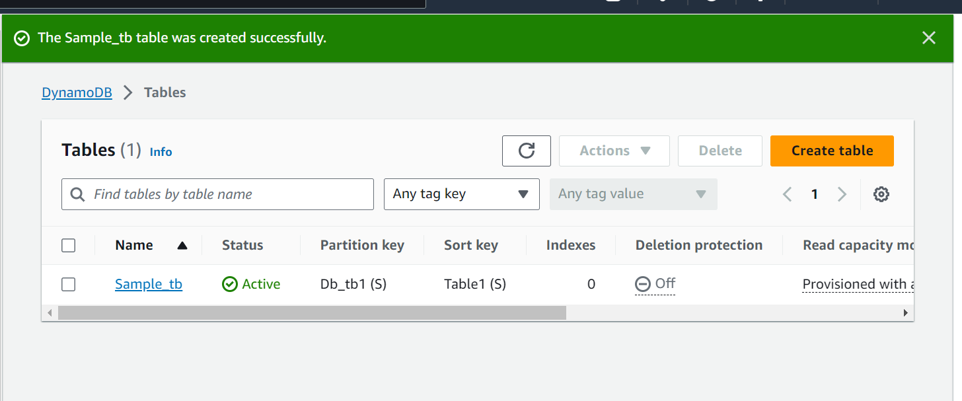Dismiss the success notification banner
The width and height of the screenshot is (962, 401).
929,38
